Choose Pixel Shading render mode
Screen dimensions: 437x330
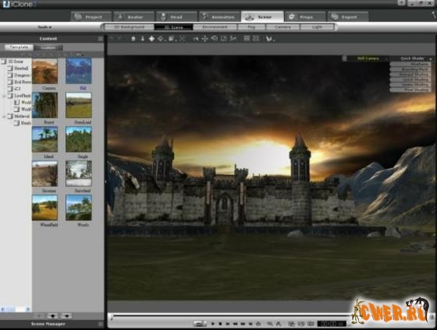click(x=410, y=90)
